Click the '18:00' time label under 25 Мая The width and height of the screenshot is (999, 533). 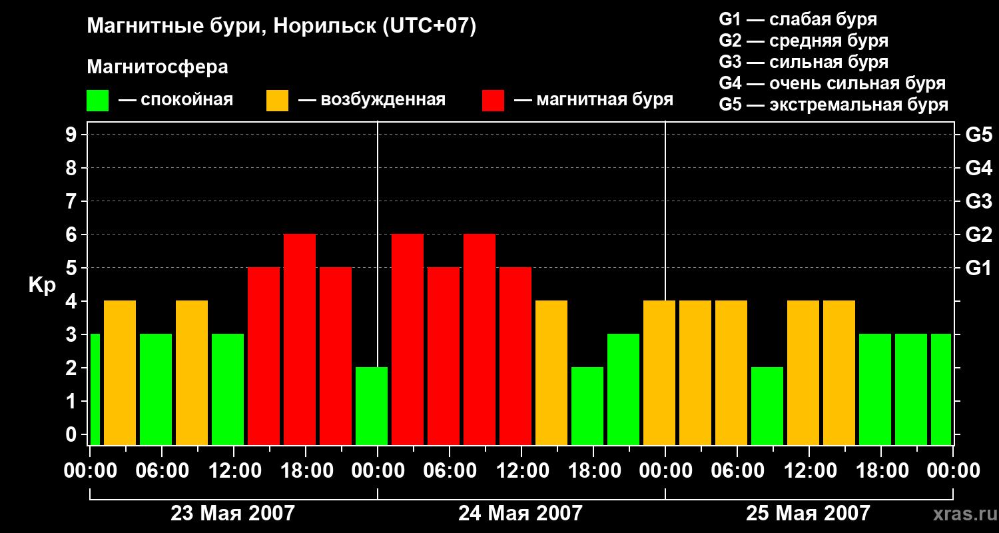[x=881, y=470]
